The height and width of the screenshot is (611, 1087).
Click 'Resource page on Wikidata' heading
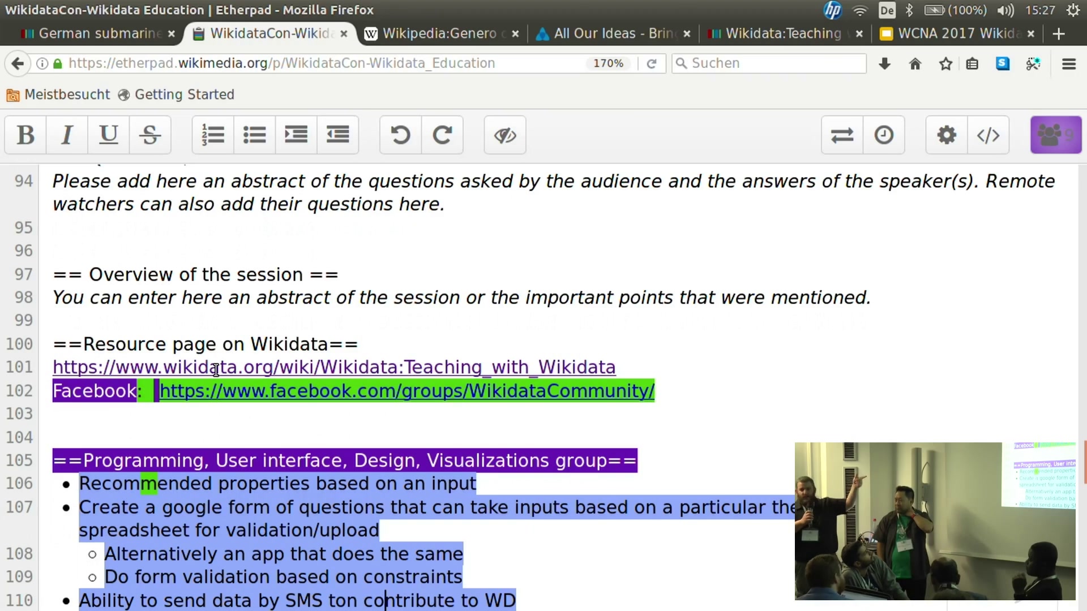click(205, 345)
